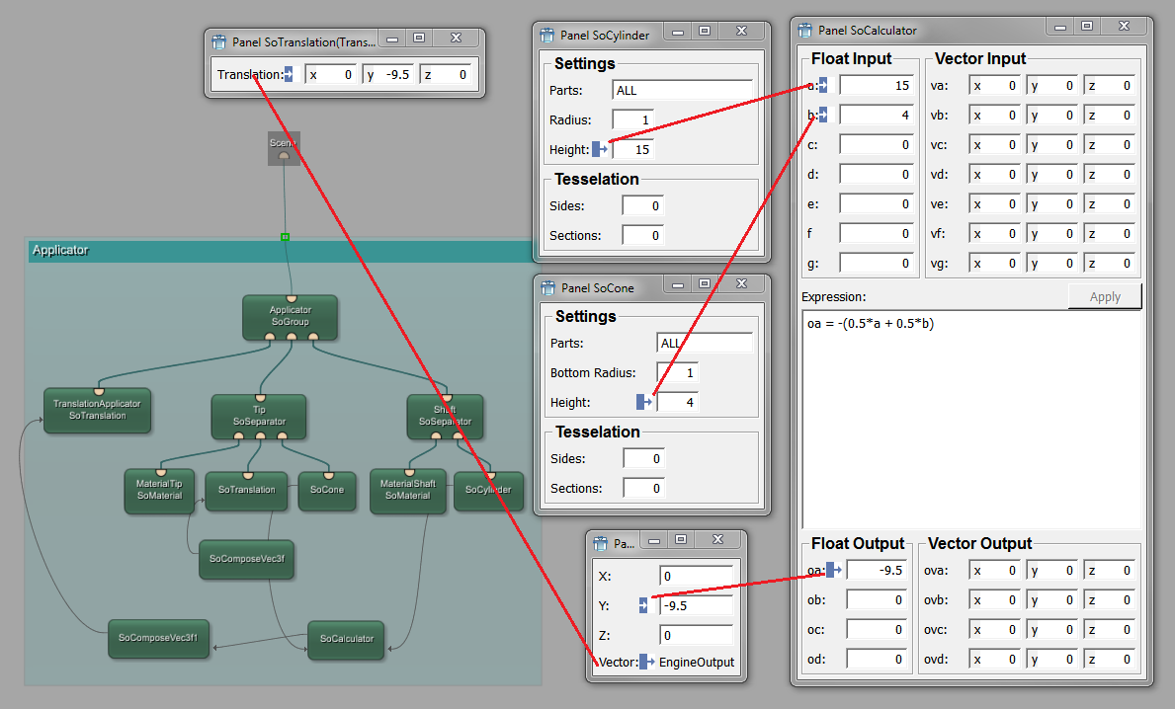Click the Apply button in SoCalculator

1104,297
